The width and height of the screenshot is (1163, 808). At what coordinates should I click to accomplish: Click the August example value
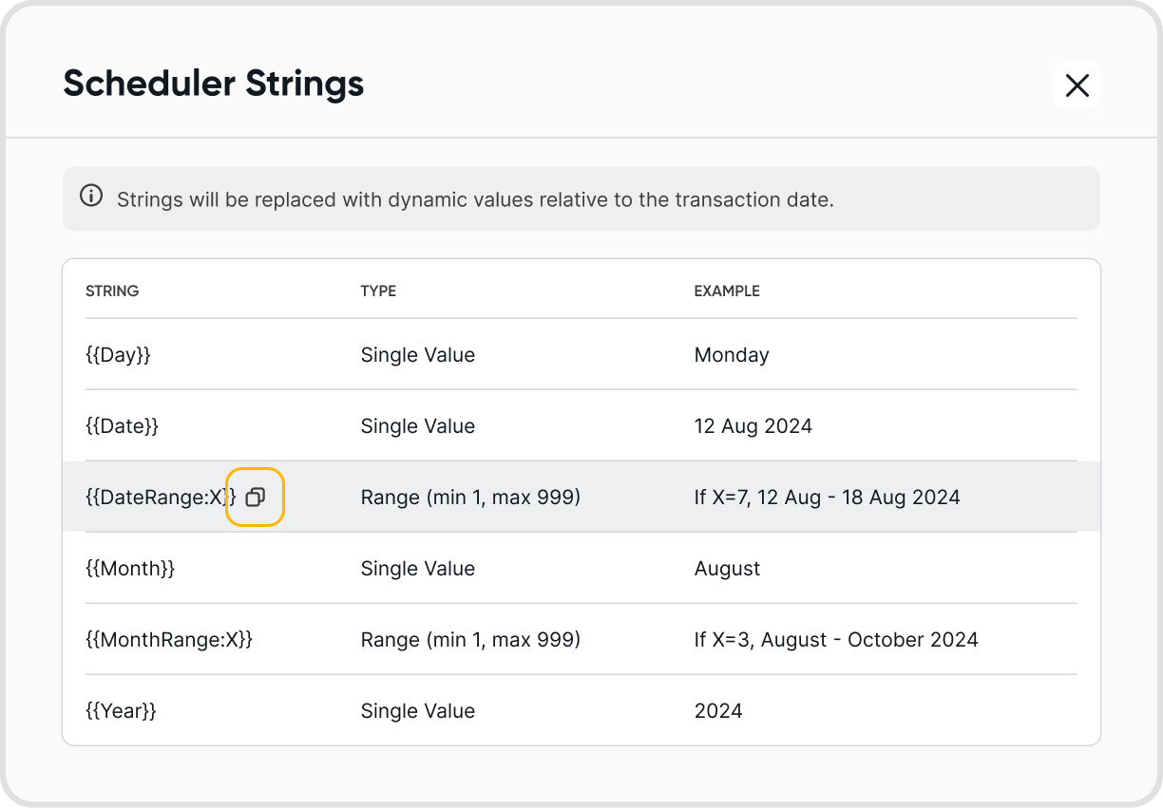point(727,569)
